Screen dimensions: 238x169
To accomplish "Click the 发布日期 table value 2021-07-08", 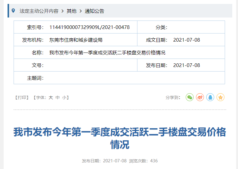I will pyautogui.click(x=187, y=65).
